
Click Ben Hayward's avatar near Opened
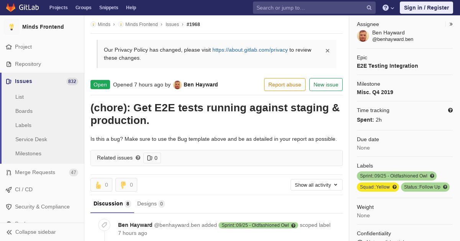click(177, 85)
